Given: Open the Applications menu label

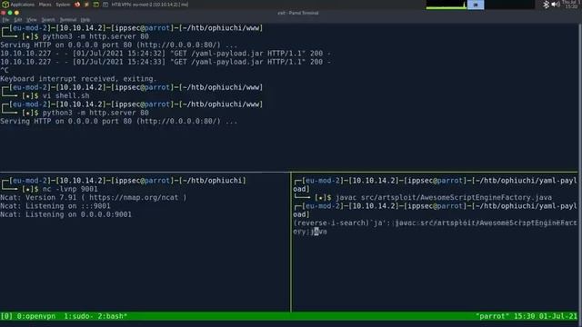Looking at the screenshot, I should [22, 5].
